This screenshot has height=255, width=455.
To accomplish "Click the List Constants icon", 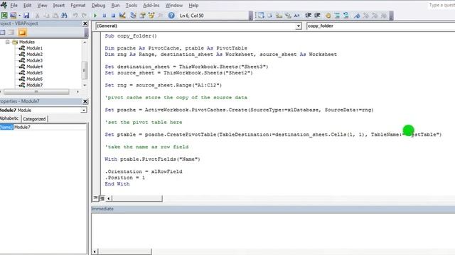I will [270, 16].
